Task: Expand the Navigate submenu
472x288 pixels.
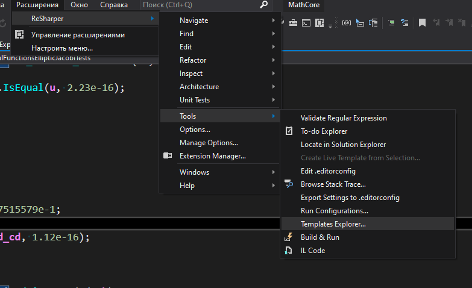Action: [x=220, y=20]
